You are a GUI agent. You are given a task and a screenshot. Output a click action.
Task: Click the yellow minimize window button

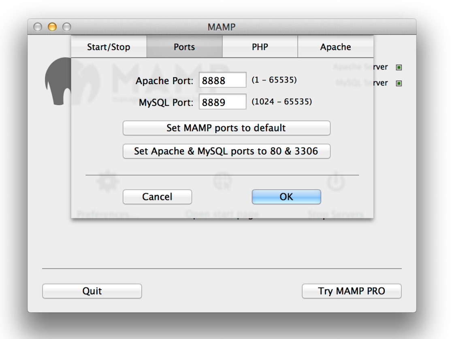click(52, 27)
